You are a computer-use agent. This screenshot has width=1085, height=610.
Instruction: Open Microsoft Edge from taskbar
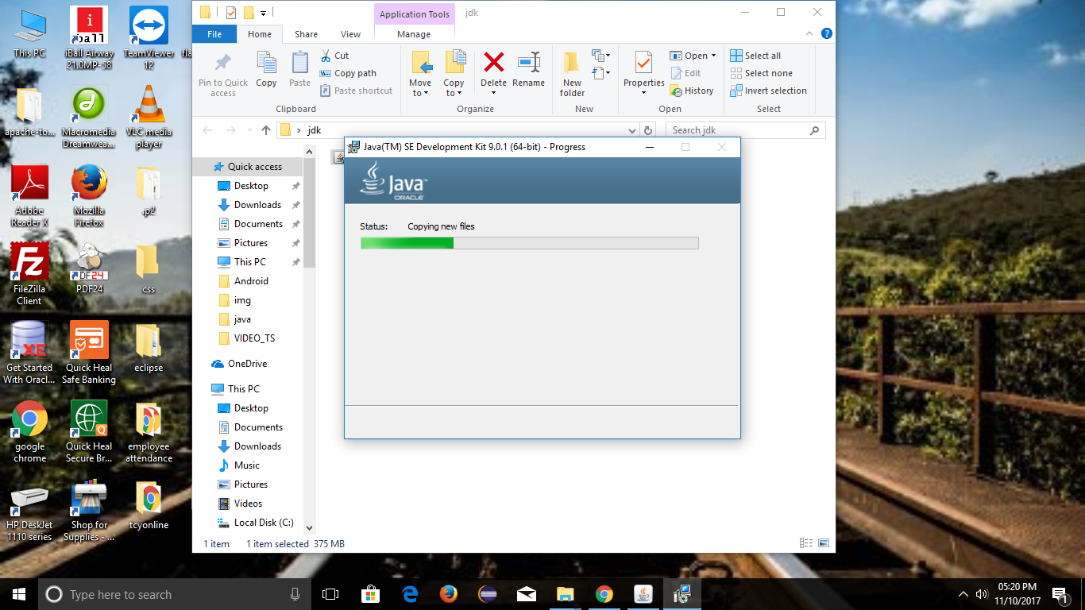410,594
